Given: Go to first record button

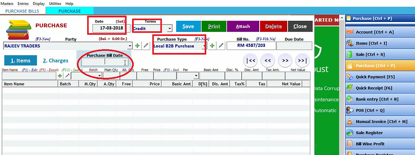Looking at the screenshot, I should point(250,61).
